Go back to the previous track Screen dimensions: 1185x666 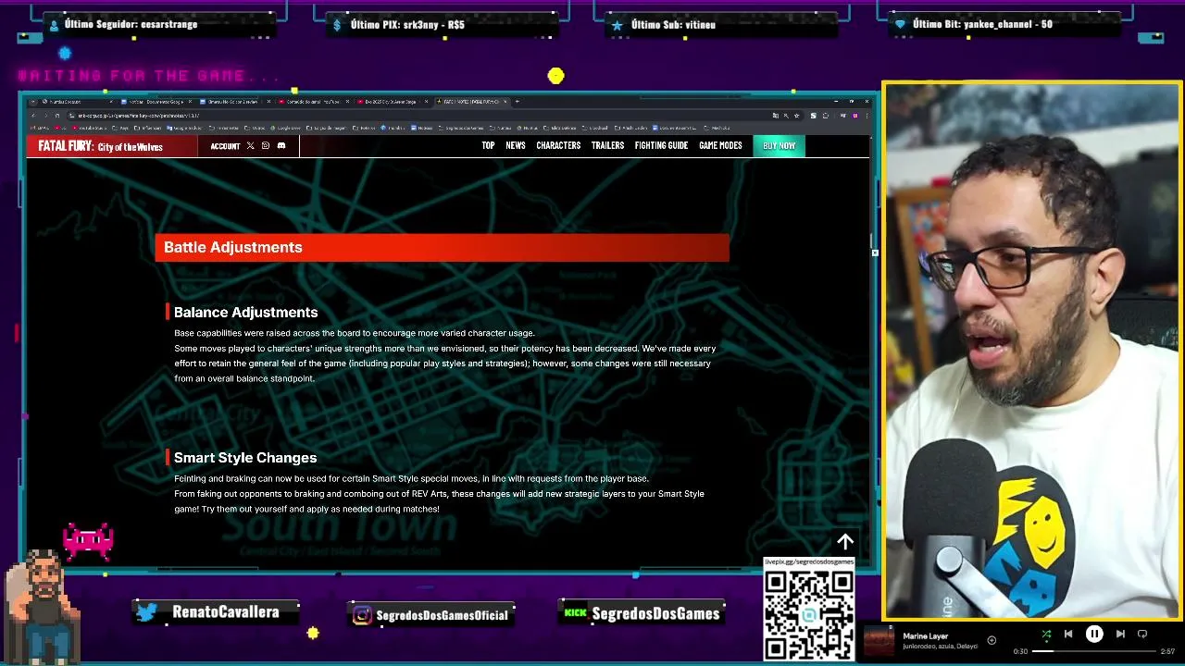pos(1068,634)
